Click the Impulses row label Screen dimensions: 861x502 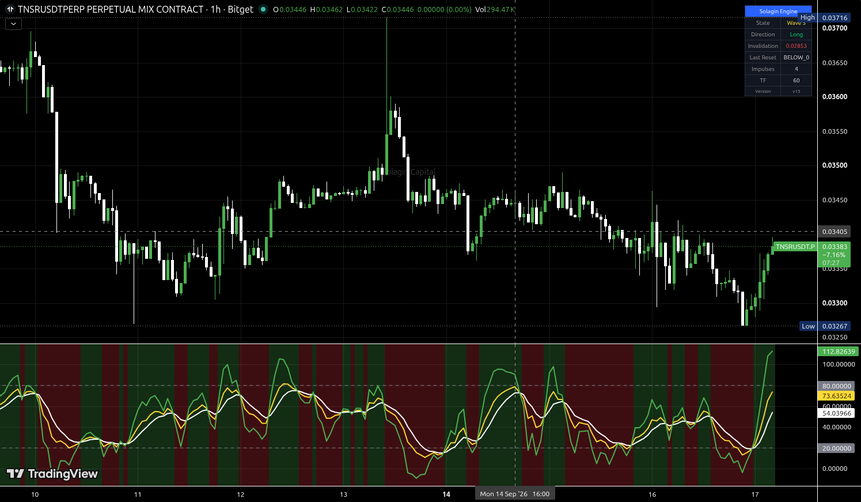click(763, 69)
